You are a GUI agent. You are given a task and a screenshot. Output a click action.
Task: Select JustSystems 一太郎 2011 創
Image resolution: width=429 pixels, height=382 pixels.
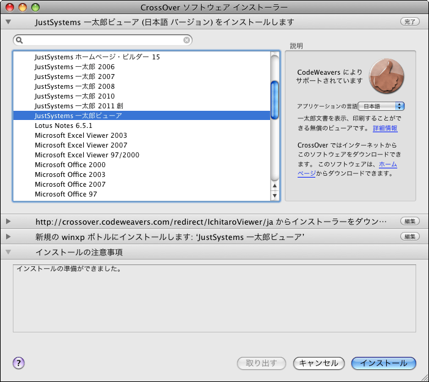[x=142, y=106]
